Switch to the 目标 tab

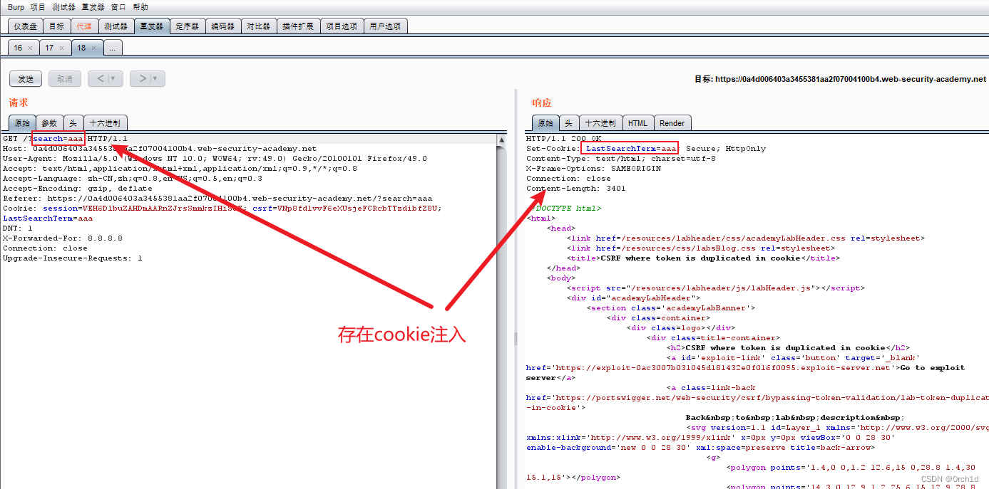[56, 26]
